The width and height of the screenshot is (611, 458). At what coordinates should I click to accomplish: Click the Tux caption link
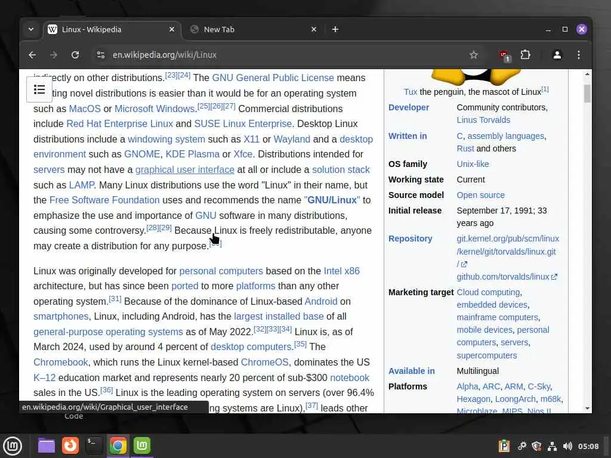[411, 92]
